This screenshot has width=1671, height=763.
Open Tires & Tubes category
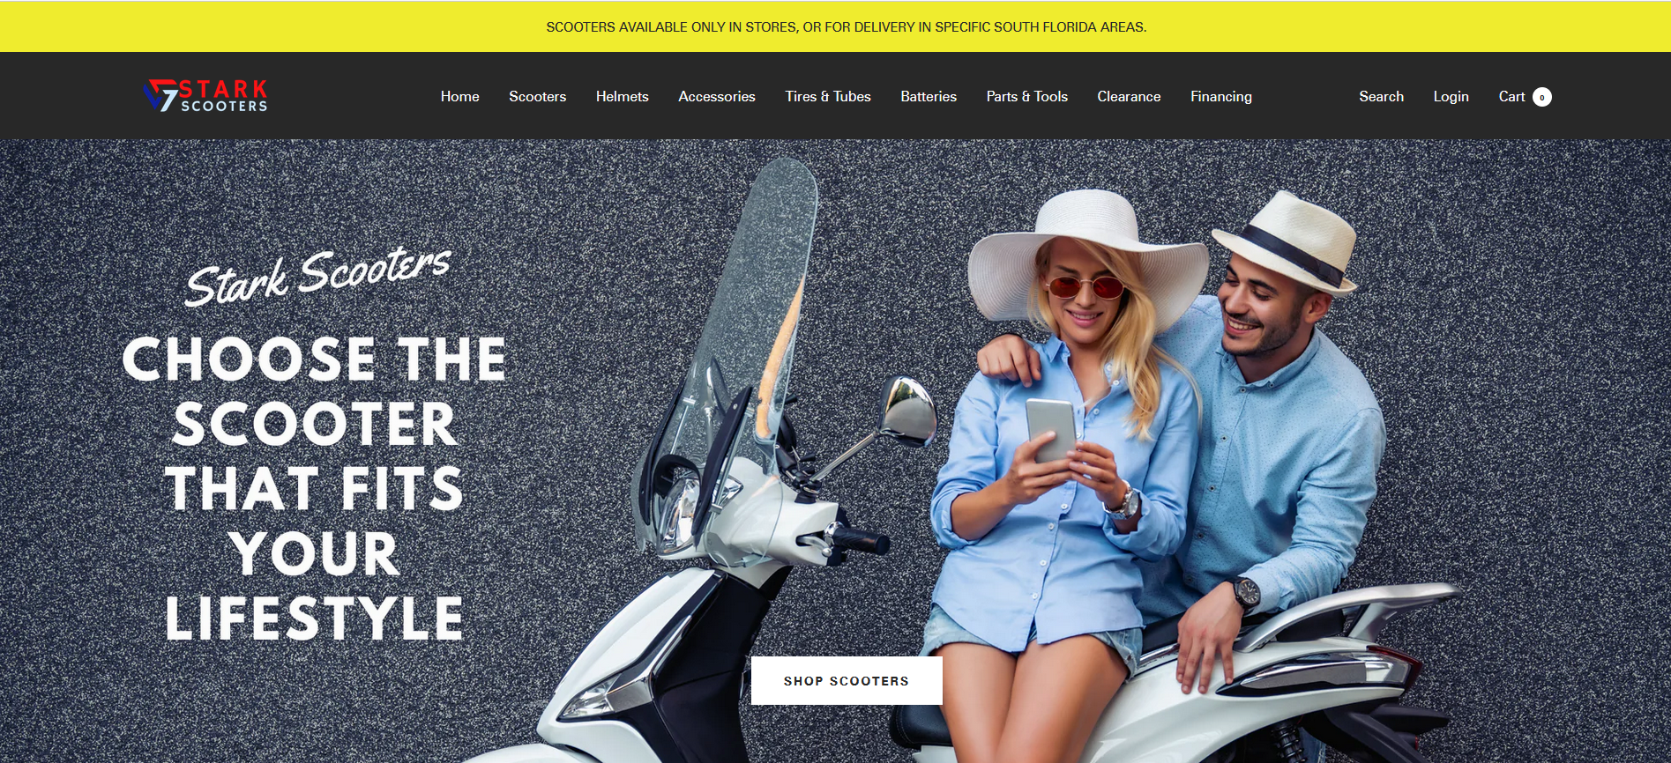click(x=828, y=97)
